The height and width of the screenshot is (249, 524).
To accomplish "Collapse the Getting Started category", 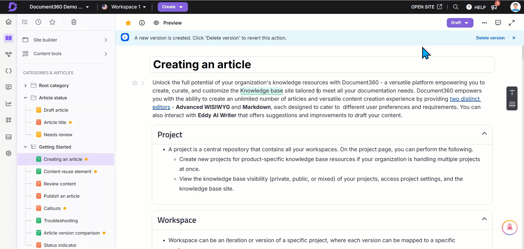I will [x=25, y=147].
